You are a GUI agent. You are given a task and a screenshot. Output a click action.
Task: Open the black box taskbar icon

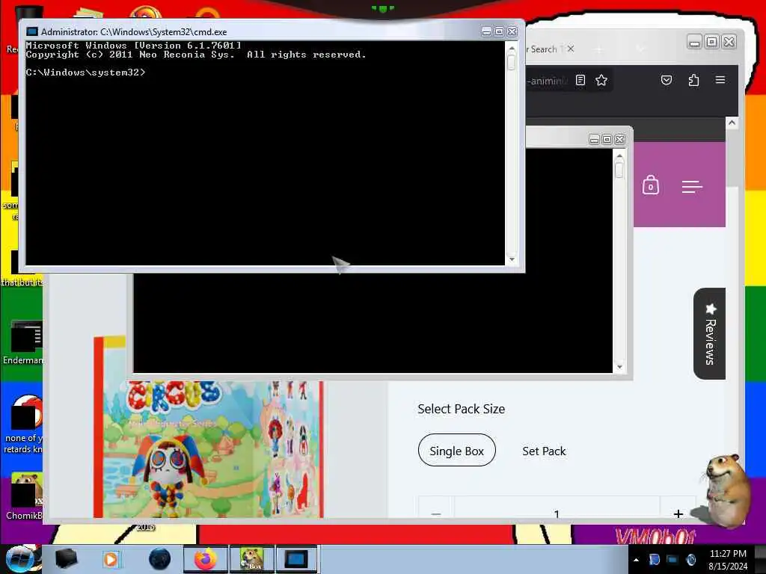click(x=66, y=559)
